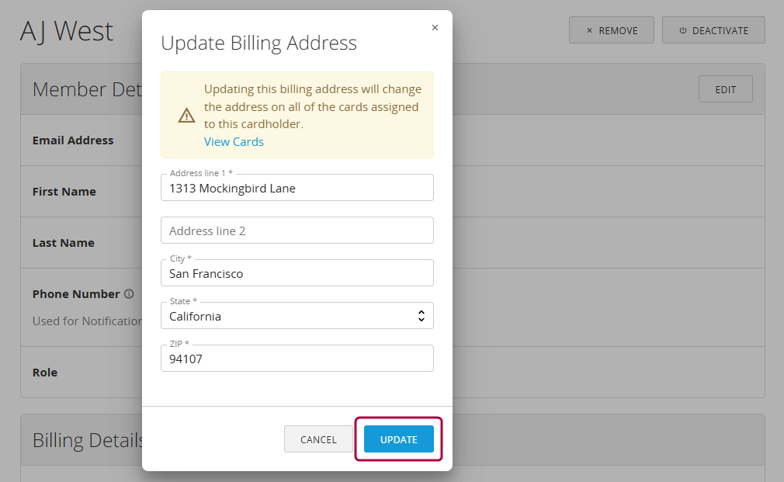
Task: Open the View Cards link
Action: tap(234, 141)
